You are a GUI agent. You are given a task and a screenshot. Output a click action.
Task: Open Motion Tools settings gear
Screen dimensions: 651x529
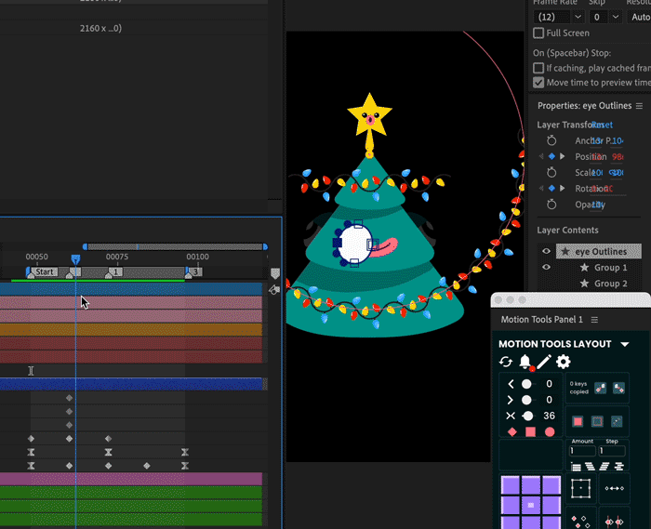[x=564, y=362]
